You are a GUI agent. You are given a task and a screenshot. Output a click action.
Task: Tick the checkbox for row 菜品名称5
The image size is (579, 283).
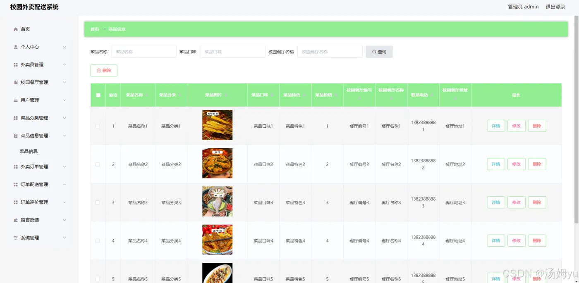click(x=98, y=279)
